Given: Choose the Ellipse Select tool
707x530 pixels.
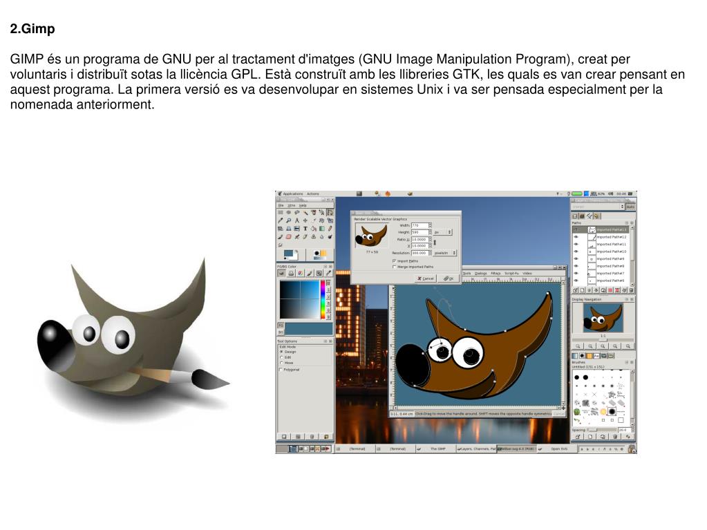Looking at the screenshot, I should [289, 212].
